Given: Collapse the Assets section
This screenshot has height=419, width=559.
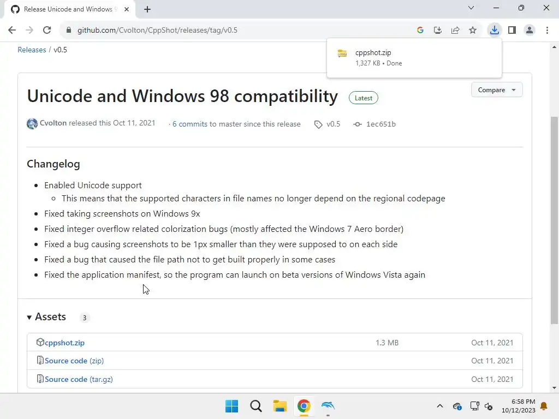Looking at the screenshot, I should 47,317.
